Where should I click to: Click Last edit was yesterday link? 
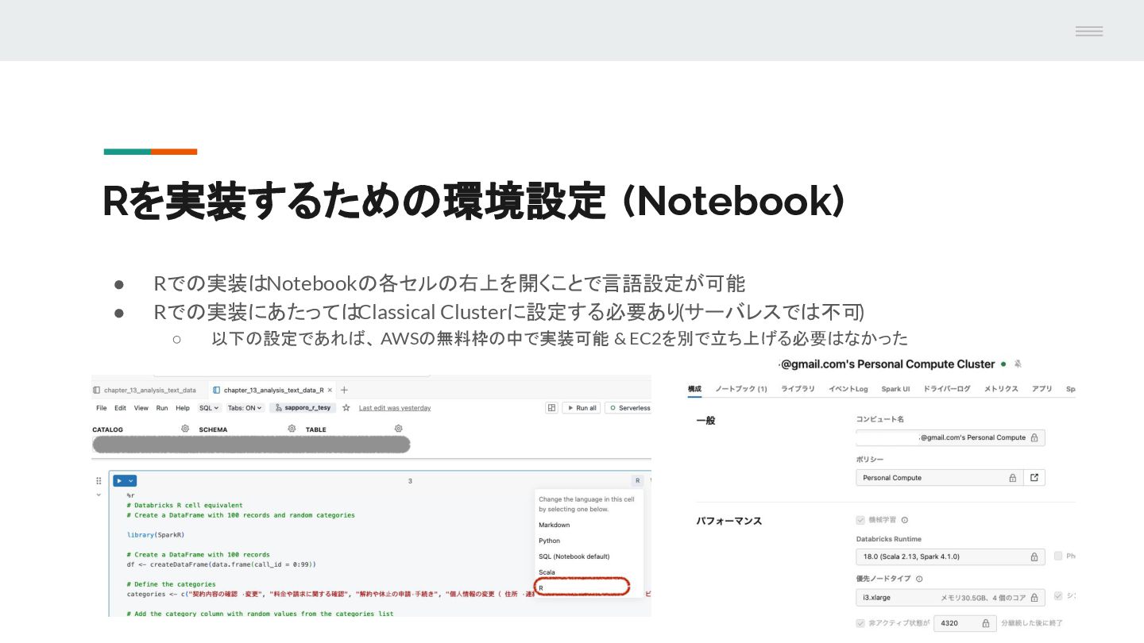click(x=395, y=408)
